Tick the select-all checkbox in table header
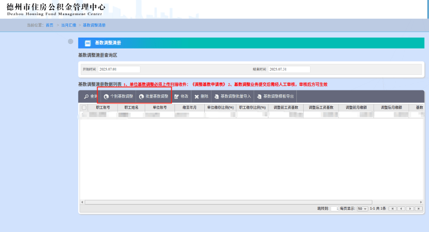This screenshot has height=232, width=429. pyautogui.click(x=84, y=107)
